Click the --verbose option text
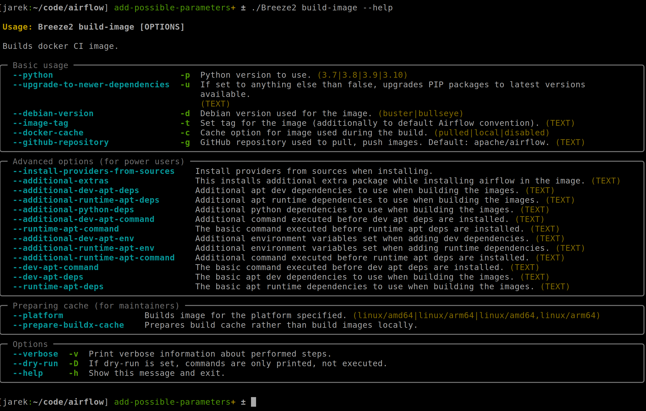 (35, 354)
